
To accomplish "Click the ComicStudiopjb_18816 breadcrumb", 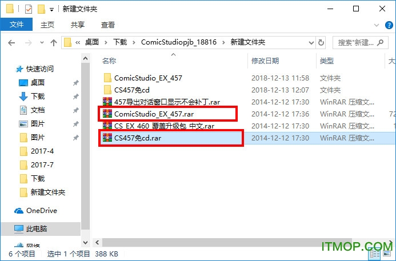I will (179, 42).
